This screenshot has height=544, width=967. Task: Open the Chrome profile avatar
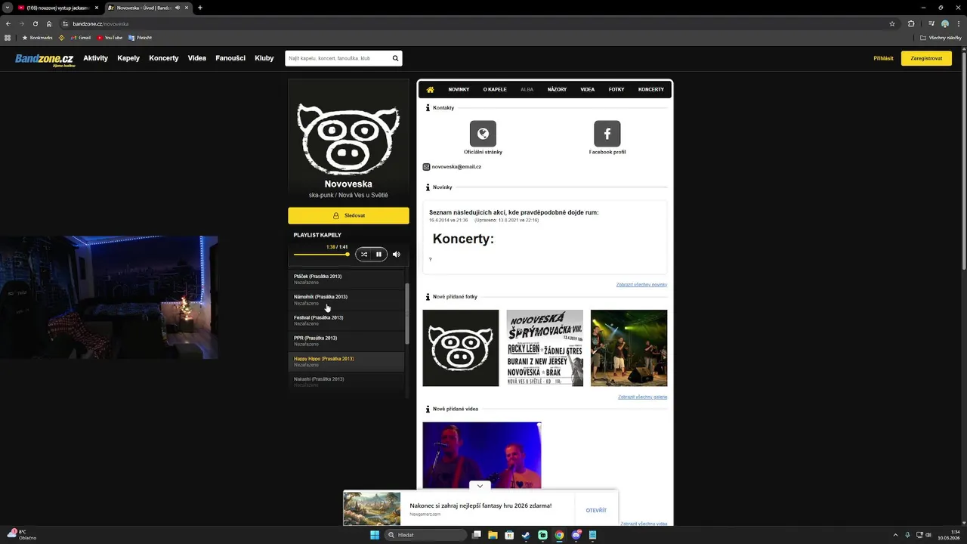(944, 23)
